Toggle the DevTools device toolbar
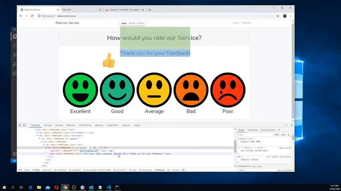 point(25,125)
